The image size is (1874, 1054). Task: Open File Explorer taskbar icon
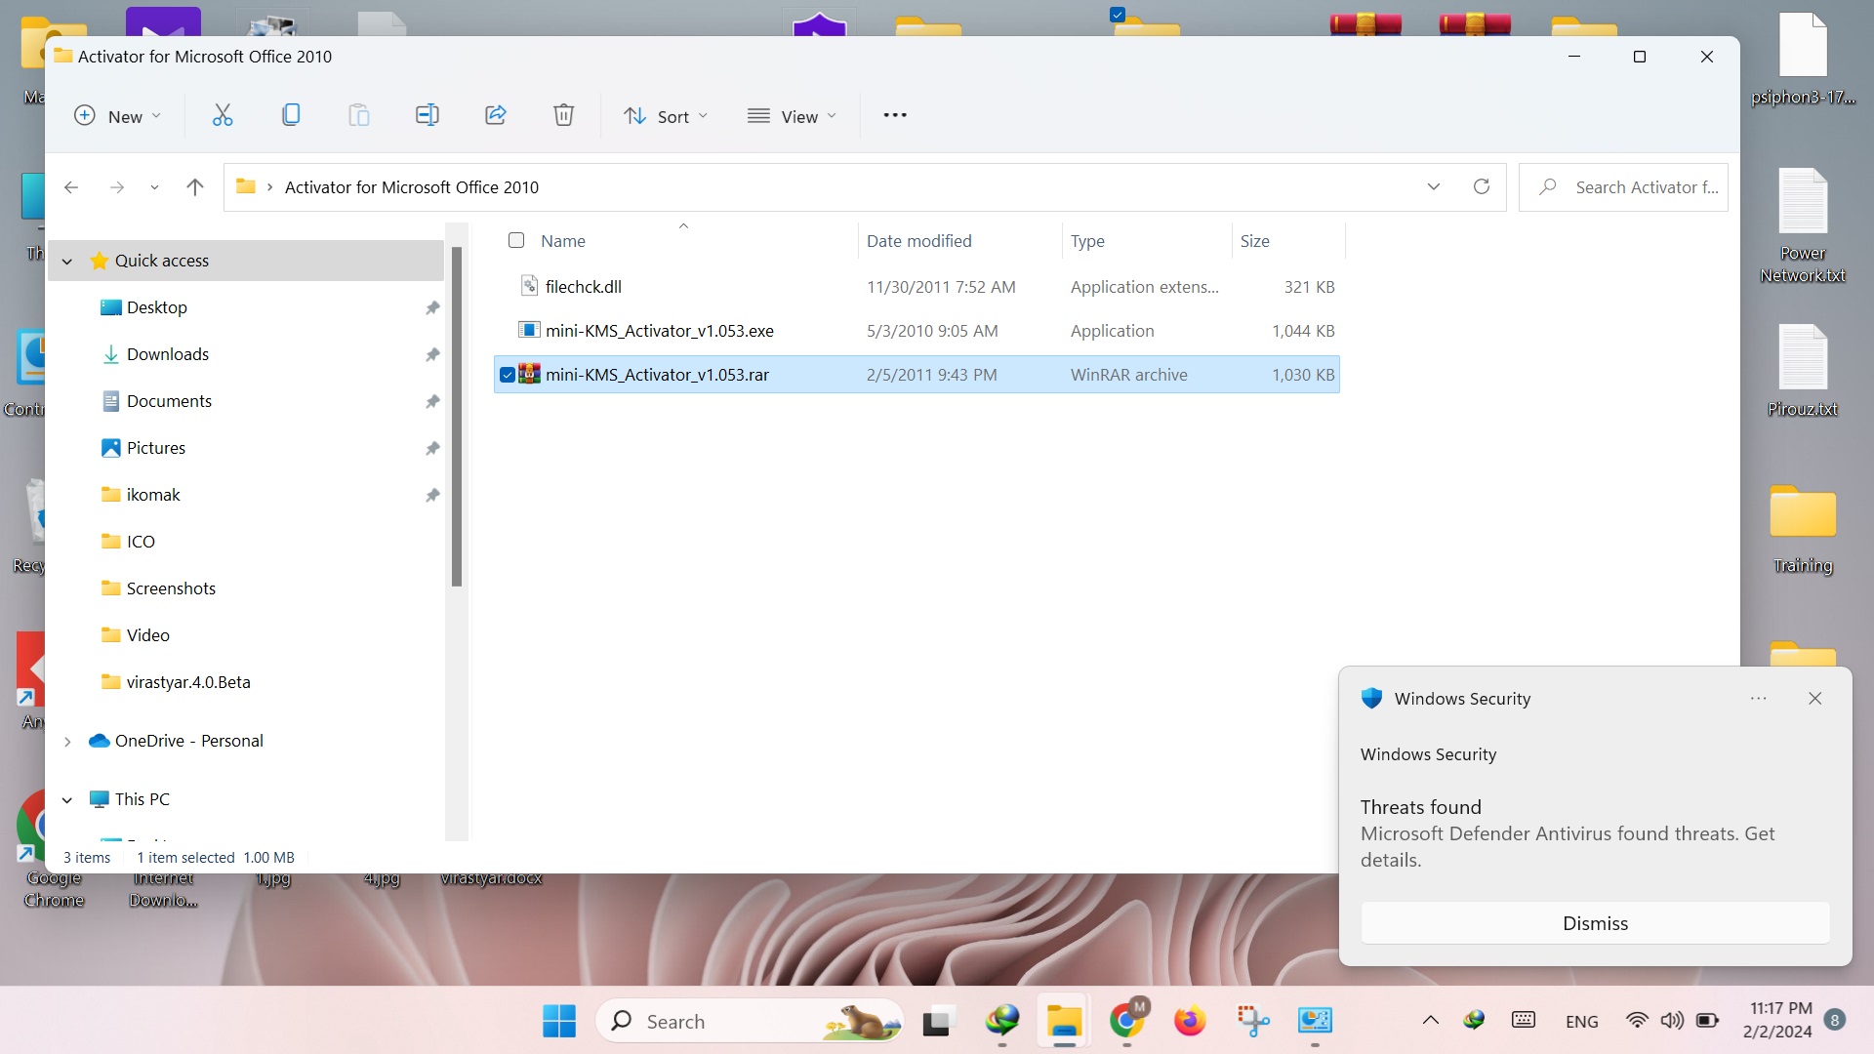(1064, 1021)
